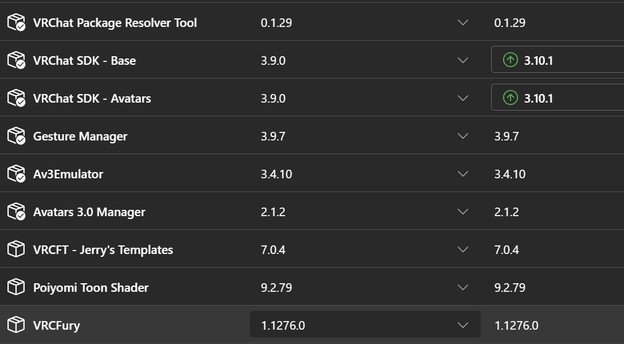Expand VRChat Package Resolver Tool version dropdown
The image size is (624, 344).
point(463,23)
